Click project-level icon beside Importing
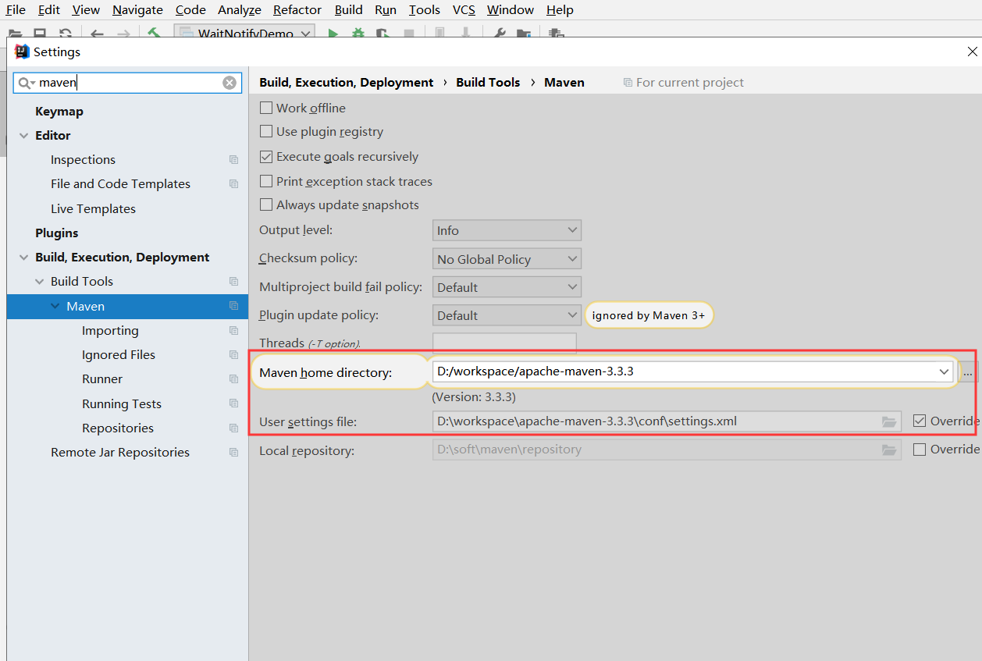 tap(233, 331)
